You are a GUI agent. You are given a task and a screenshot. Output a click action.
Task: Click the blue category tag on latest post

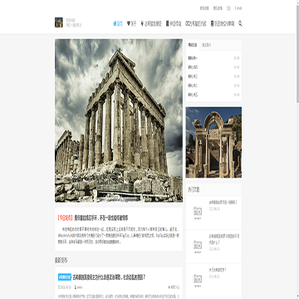(x=65, y=277)
